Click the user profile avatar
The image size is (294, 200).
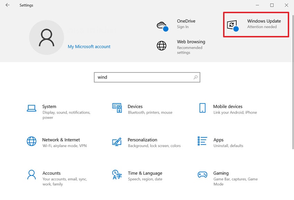(47, 37)
